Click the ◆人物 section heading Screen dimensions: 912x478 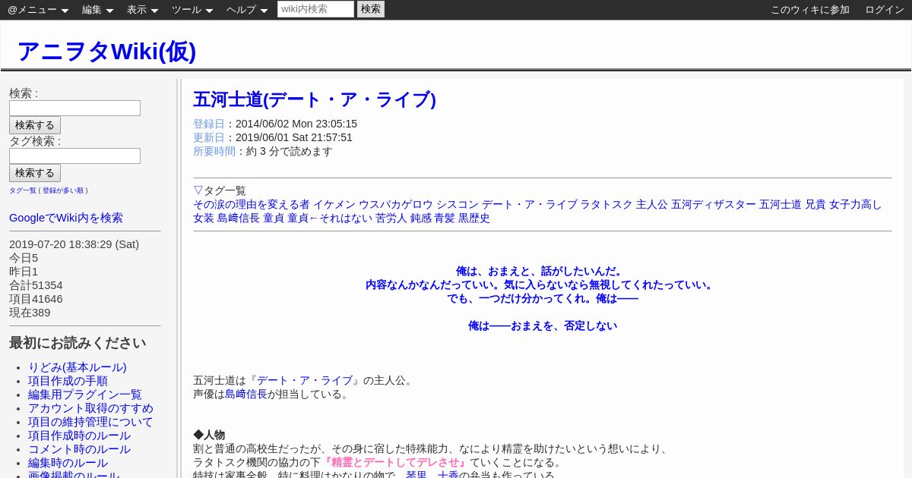coord(209,435)
